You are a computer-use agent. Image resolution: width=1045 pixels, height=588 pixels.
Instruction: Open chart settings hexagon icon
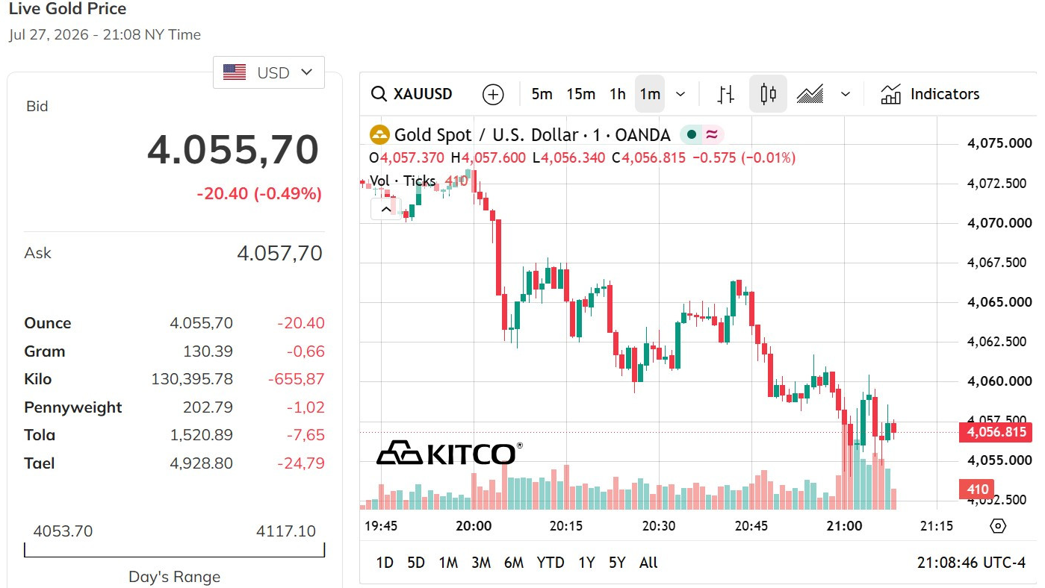click(998, 526)
